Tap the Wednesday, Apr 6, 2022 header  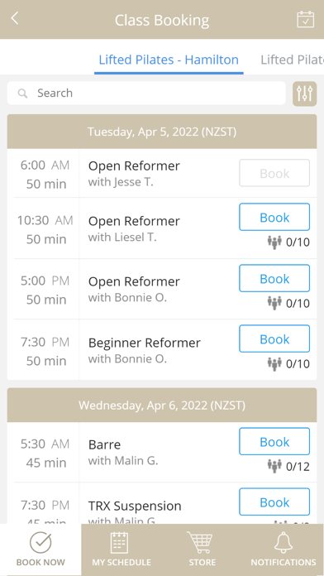(162, 406)
